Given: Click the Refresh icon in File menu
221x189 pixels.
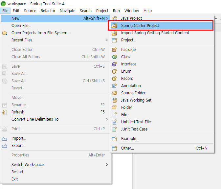Looking at the screenshot, I should pyautogui.click(x=5, y=112).
